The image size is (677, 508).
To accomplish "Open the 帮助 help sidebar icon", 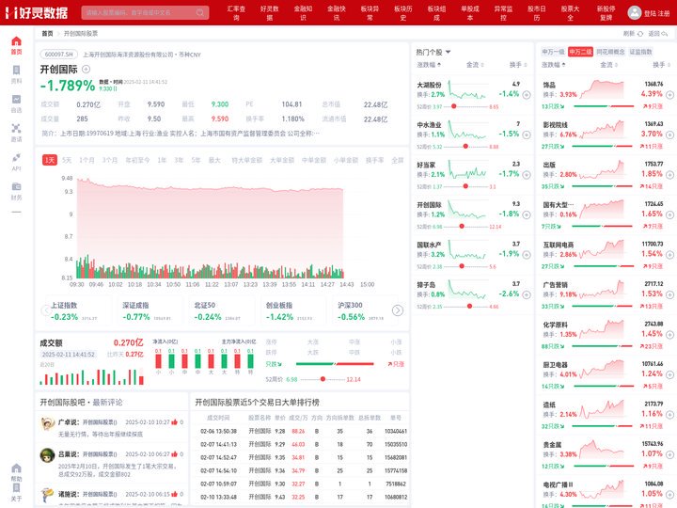I will tap(16, 472).
